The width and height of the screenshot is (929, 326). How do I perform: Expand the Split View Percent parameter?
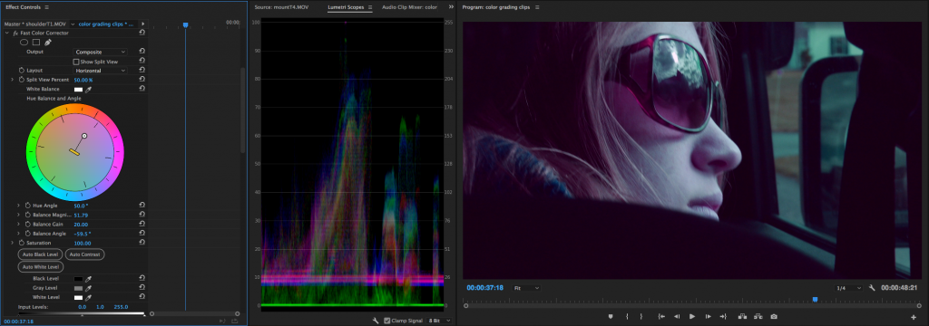(x=12, y=80)
